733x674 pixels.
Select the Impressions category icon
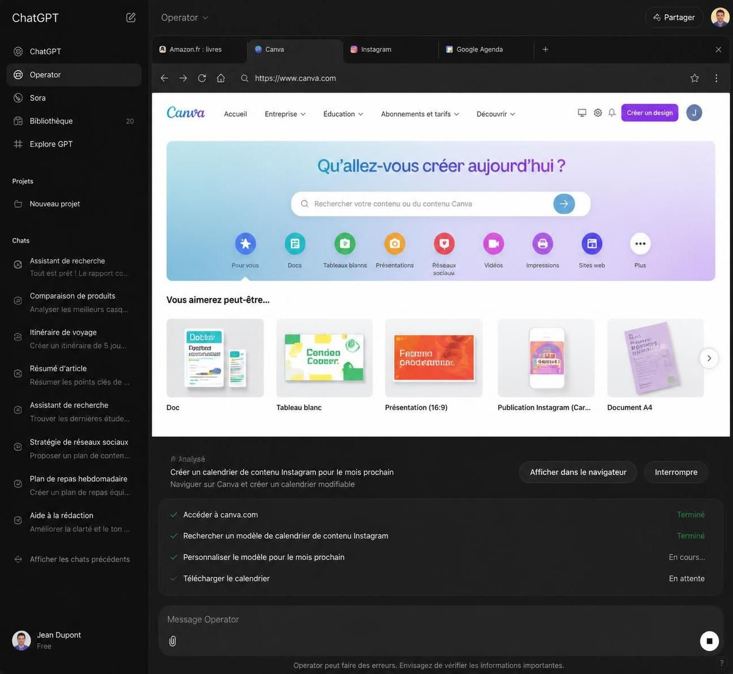click(542, 244)
